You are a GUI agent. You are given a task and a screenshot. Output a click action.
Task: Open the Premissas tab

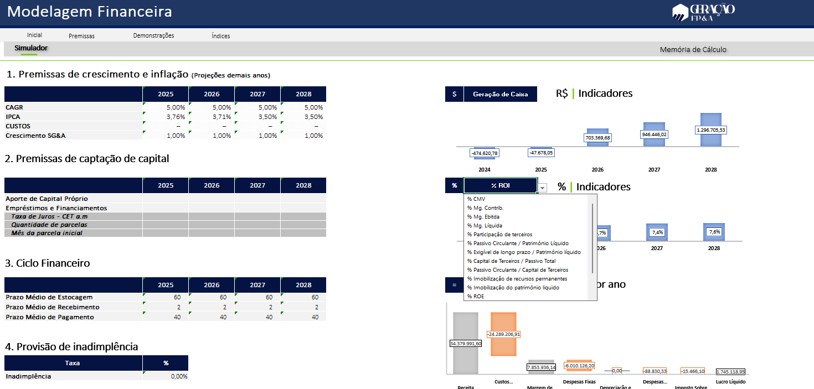coord(81,36)
